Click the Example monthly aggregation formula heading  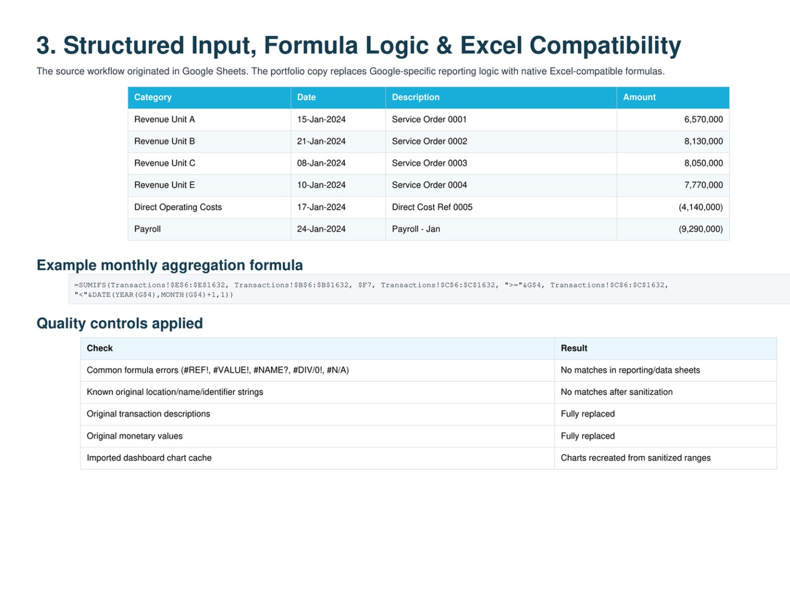(170, 265)
